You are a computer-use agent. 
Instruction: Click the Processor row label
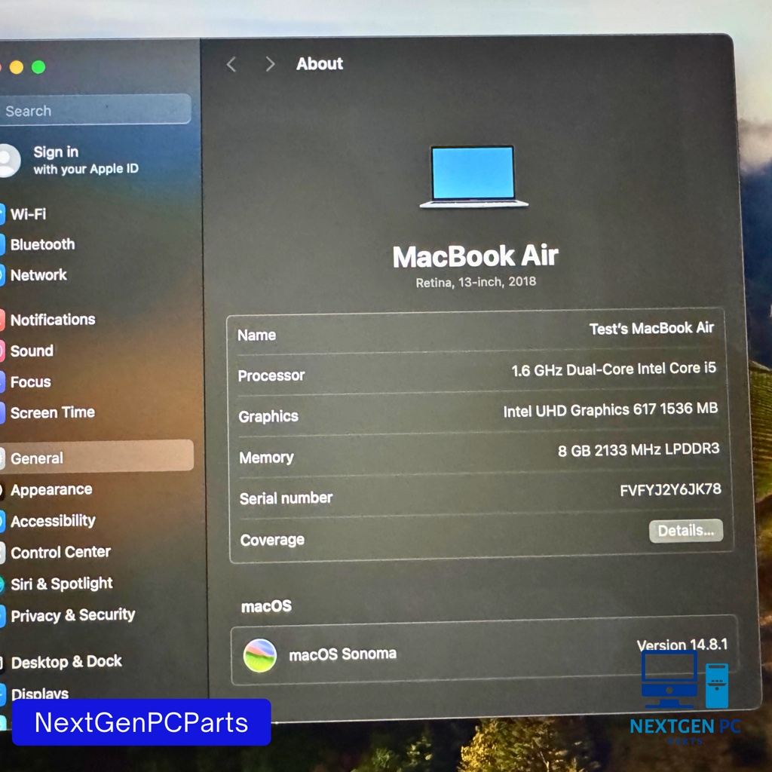tap(271, 375)
